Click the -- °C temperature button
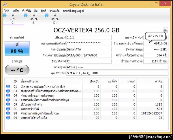Viewport: 173px width, 140px height. tap(17, 70)
